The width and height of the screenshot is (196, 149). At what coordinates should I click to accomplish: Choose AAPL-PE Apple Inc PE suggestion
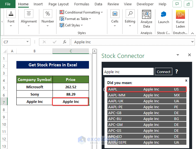coord(147,107)
